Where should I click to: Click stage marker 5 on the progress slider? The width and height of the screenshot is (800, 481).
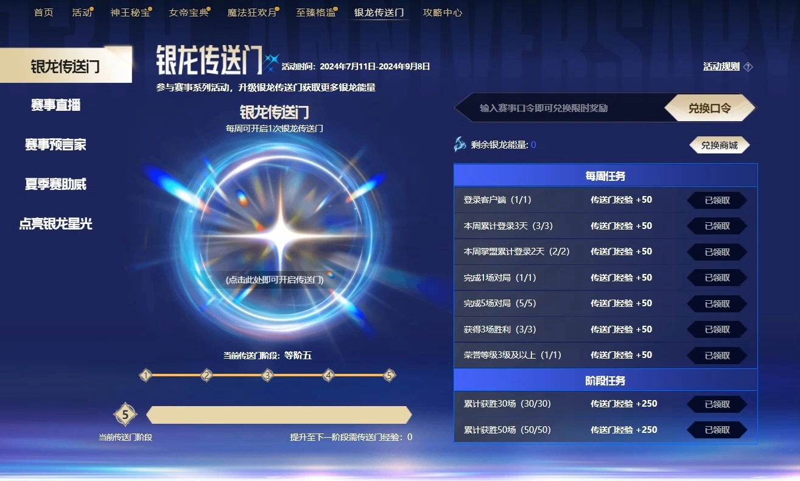point(389,376)
